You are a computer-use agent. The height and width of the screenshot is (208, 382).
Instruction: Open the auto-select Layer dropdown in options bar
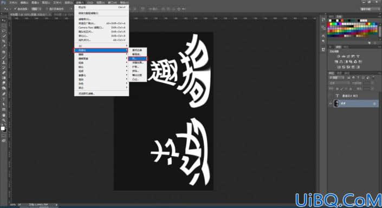tap(36, 9)
